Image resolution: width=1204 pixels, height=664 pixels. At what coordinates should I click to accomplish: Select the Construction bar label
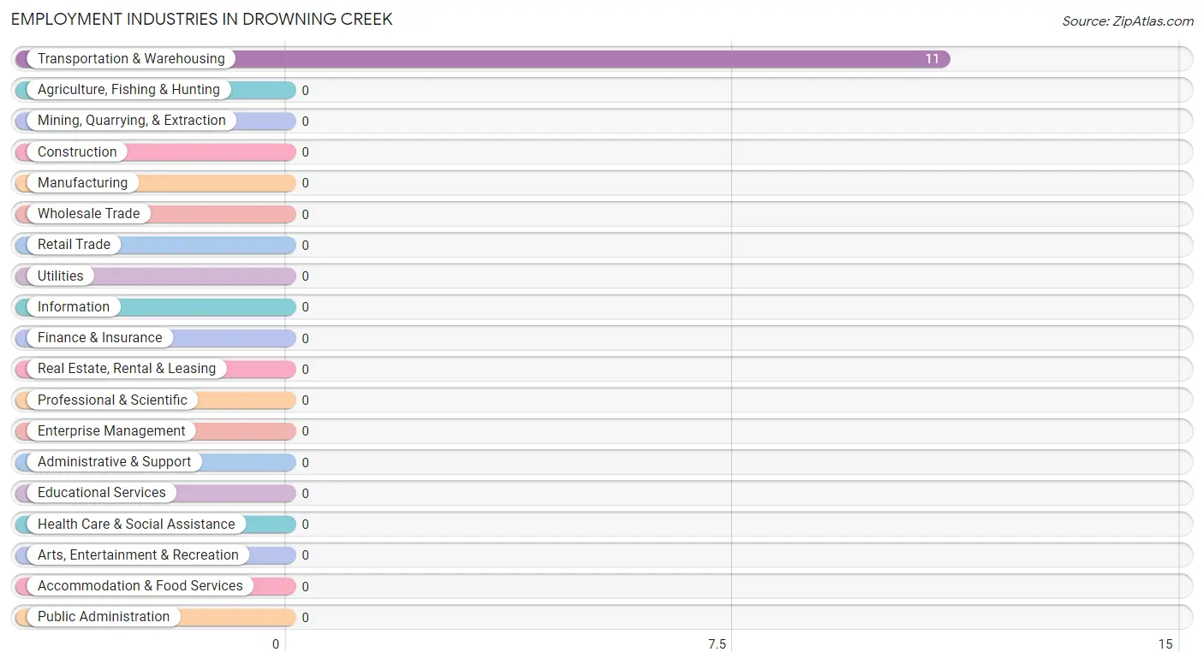[x=77, y=152]
